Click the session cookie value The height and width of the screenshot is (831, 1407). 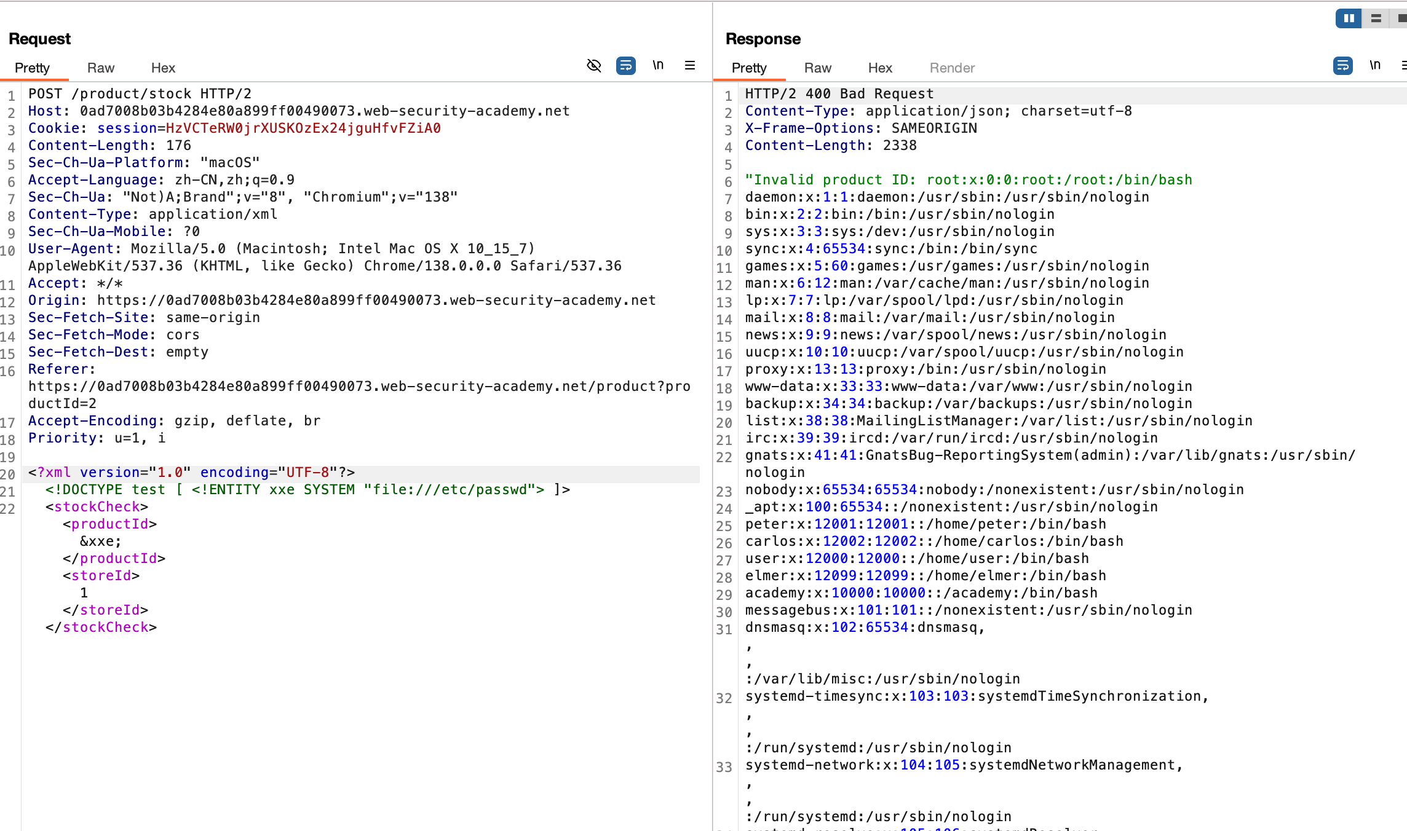click(303, 128)
